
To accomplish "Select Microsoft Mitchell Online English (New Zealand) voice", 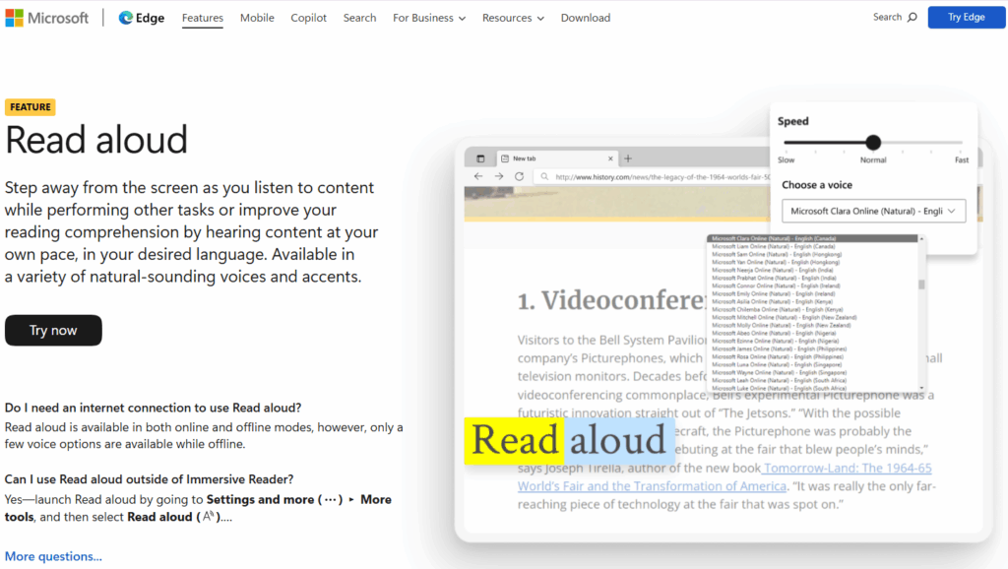I will click(812, 318).
